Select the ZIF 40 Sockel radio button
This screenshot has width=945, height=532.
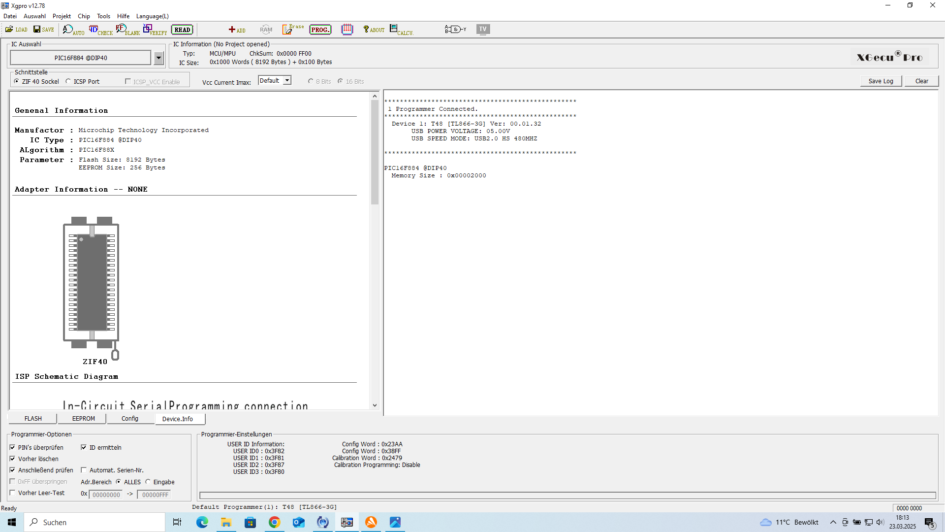[x=17, y=82]
